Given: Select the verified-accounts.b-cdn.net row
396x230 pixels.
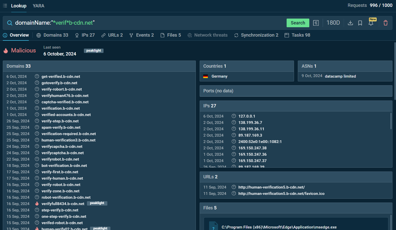Looking at the screenshot, I should pos(99,115).
